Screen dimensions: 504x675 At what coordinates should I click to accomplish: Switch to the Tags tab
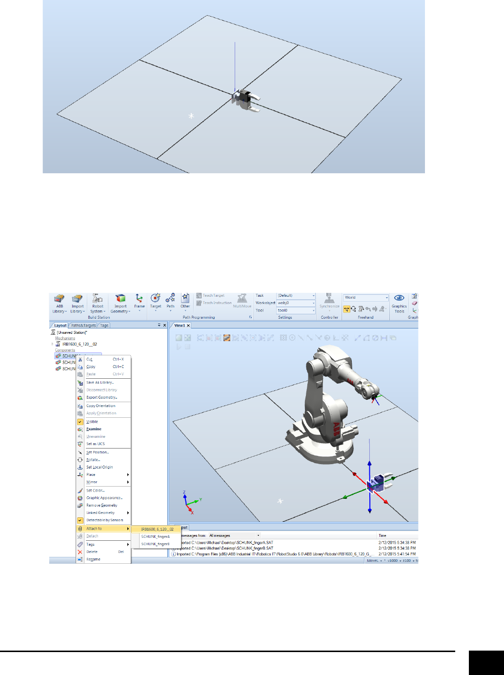(104, 326)
